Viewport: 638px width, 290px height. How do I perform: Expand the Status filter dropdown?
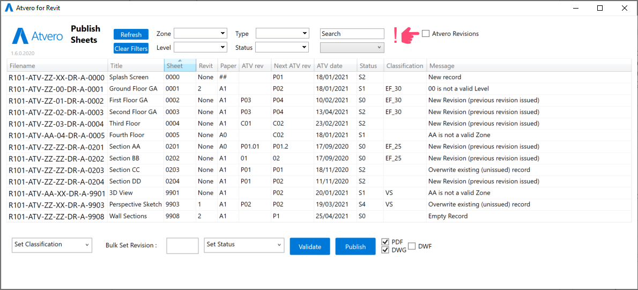pyautogui.click(x=282, y=48)
